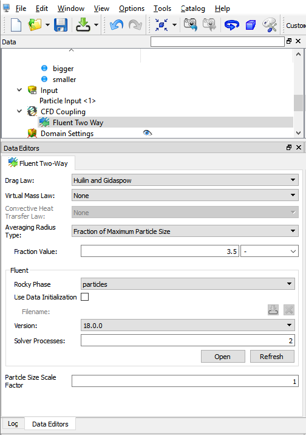Click the Open Project folder icon
This screenshot has height=435, width=306.
click(35, 25)
